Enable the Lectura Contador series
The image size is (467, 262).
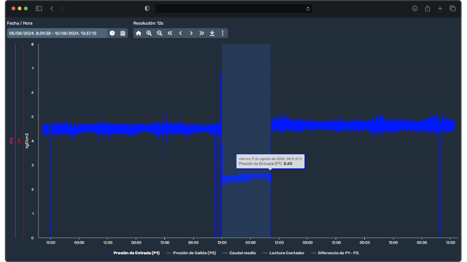(x=287, y=253)
